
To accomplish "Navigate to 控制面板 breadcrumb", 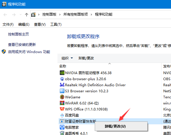I will tap(49, 14).
